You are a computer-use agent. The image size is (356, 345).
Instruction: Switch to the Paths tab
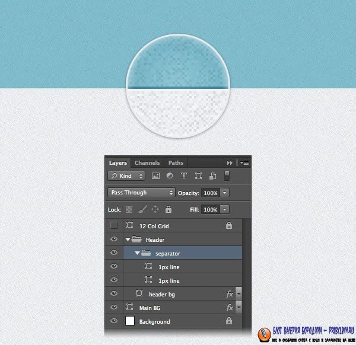176,163
